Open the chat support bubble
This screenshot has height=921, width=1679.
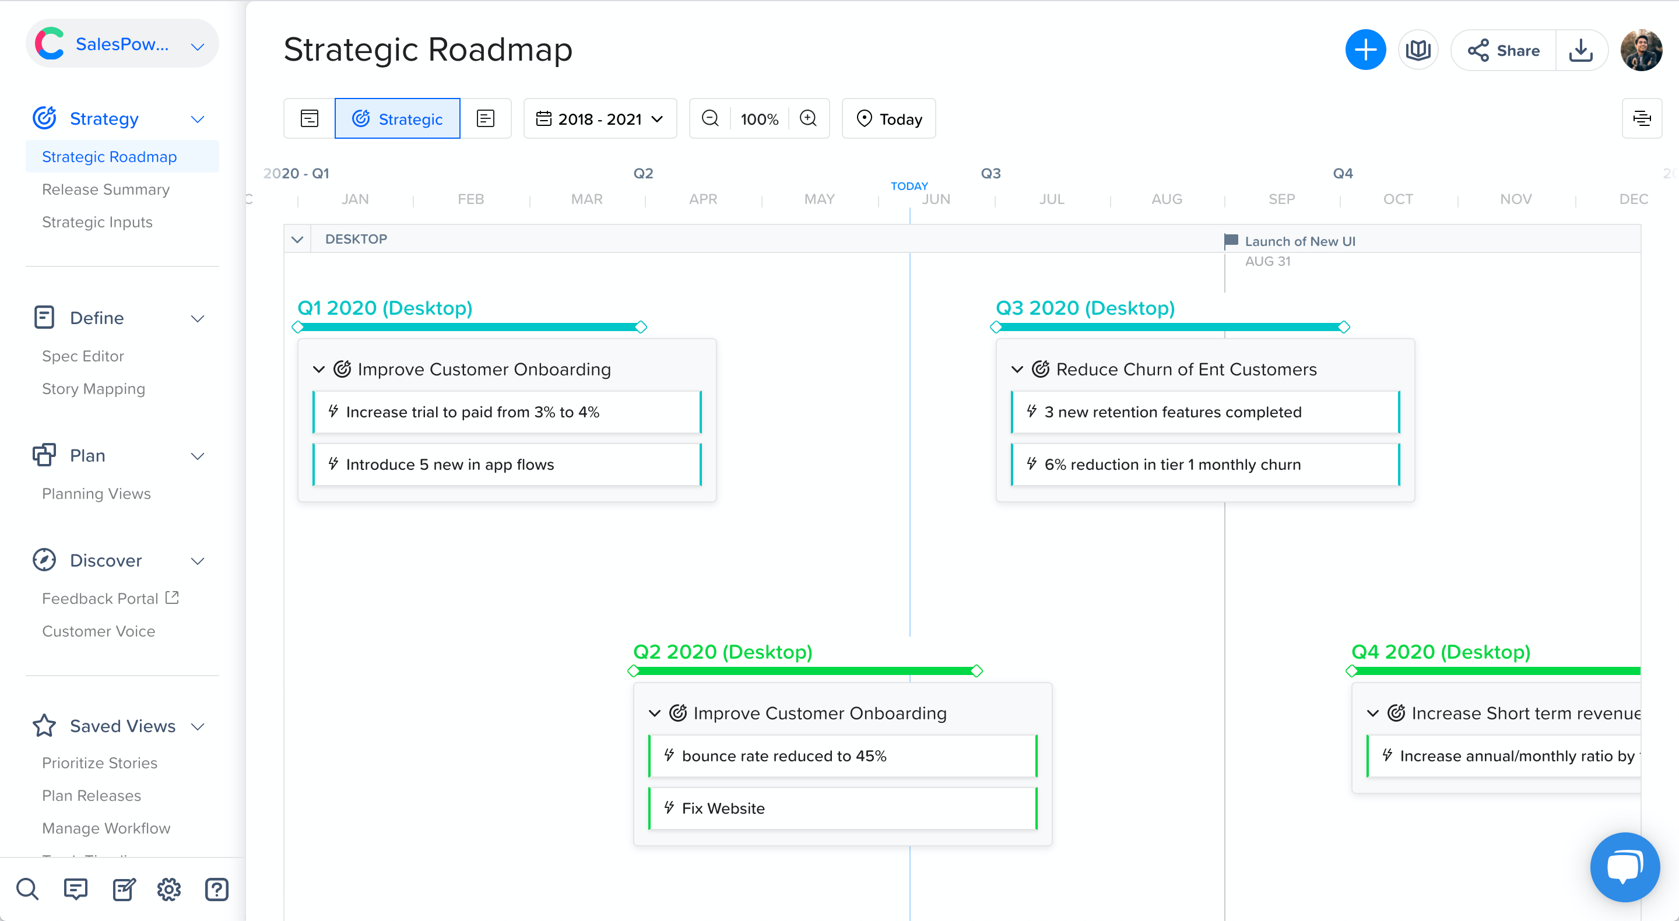click(1624, 867)
